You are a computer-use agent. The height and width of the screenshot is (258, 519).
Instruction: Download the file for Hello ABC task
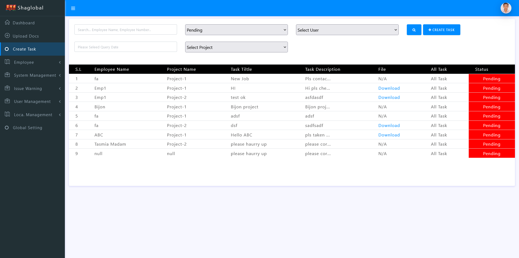(x=389, y=135)
